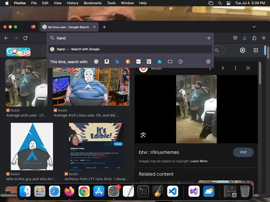
Task: Open btw : r/linuxmemes title link
Action: tap(159, 152)
